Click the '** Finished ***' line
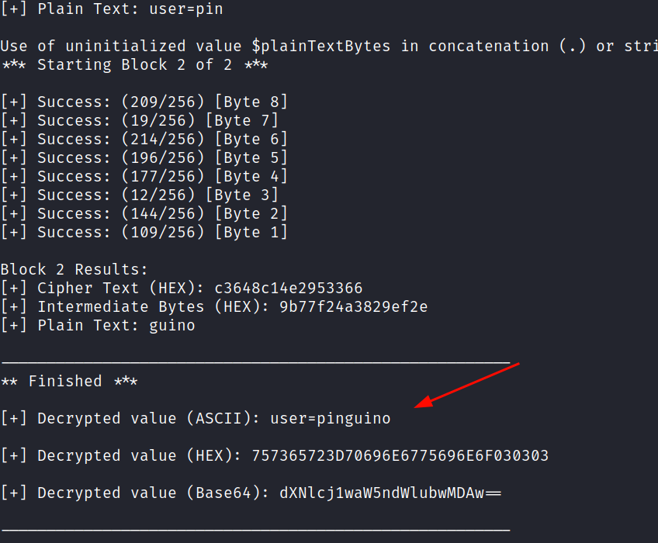 click(69, 382)
